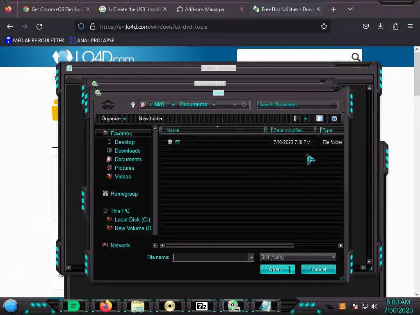Image resolution: width=420 pixels, height=315 pixels.
Task: Open dialog help question mark icon
Action: coord(334,119)
